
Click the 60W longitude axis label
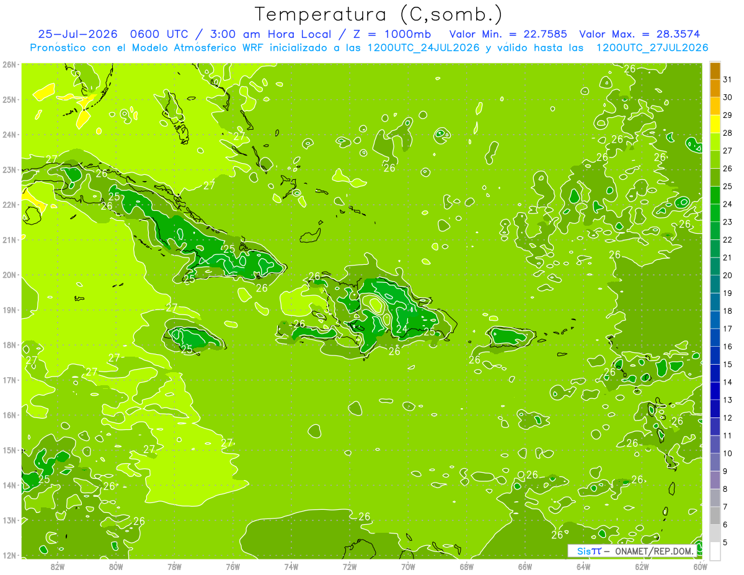(701, 566)
